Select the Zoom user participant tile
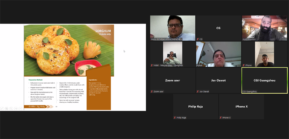289x139 pixels. point(173,80)
